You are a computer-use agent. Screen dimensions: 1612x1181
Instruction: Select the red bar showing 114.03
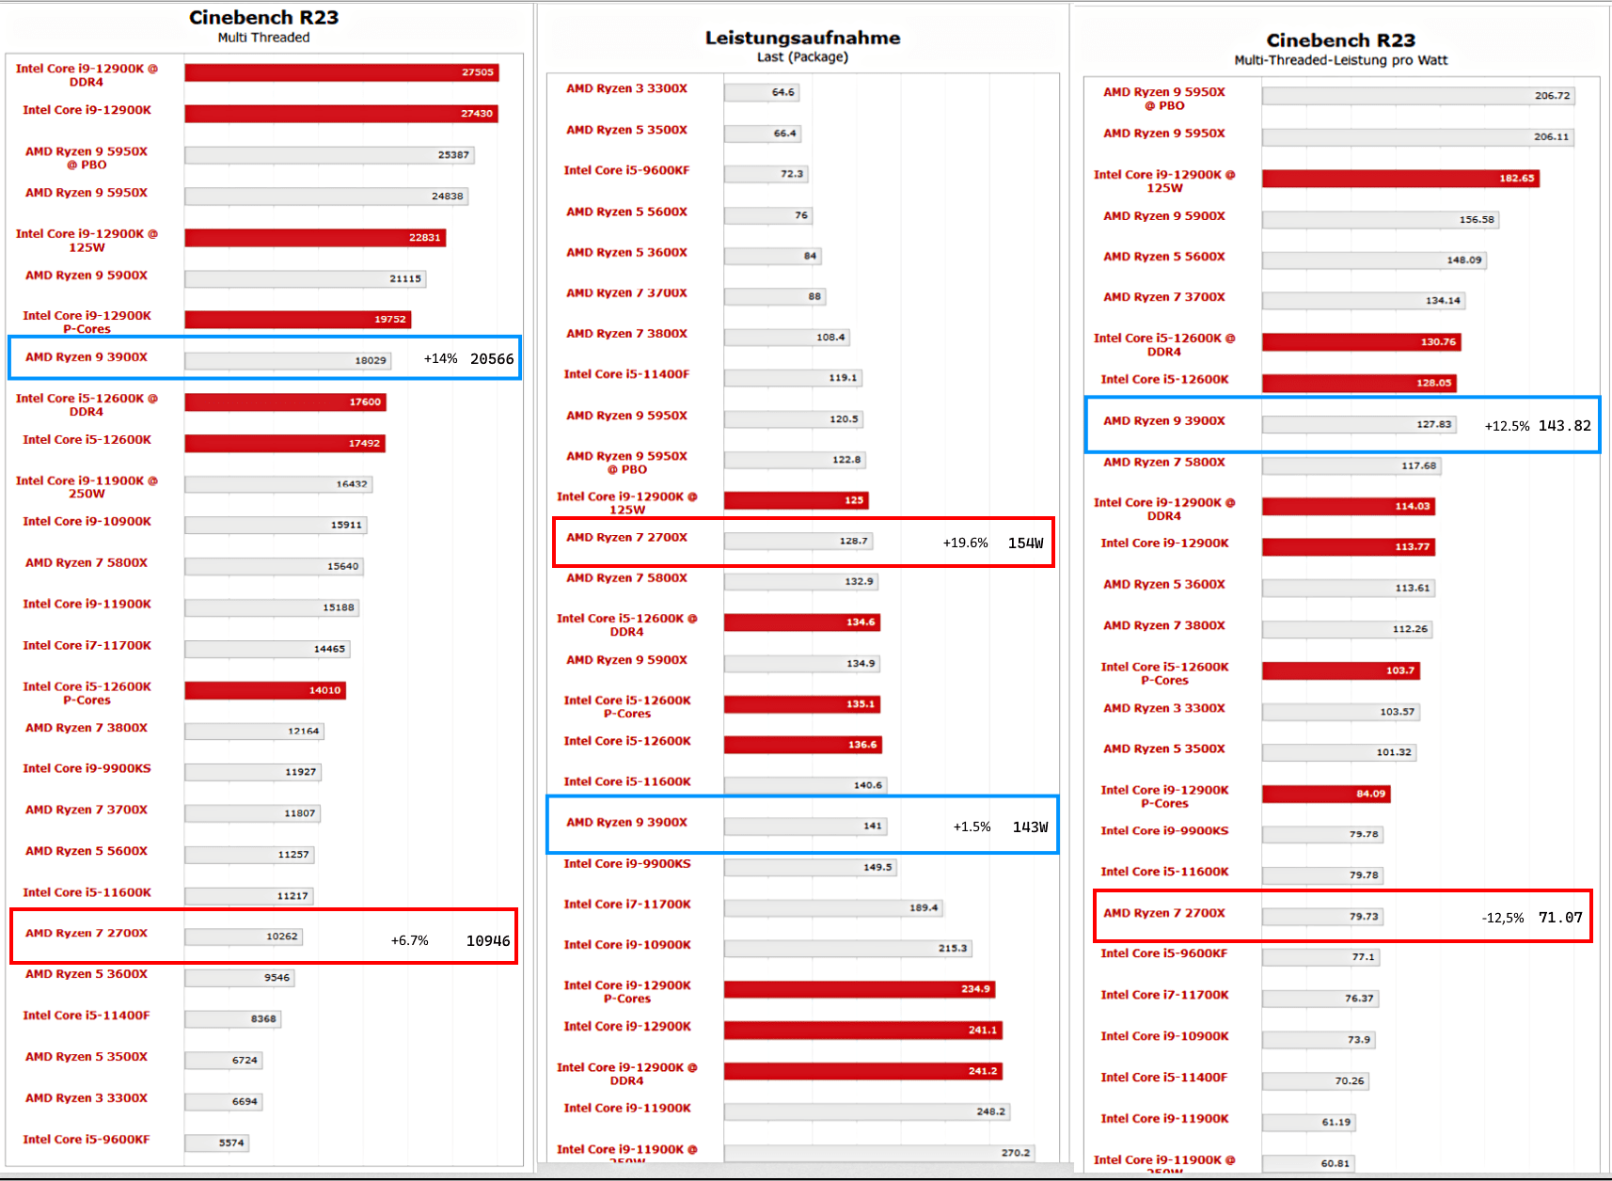pyautogui.click(x=1349, y=507)
